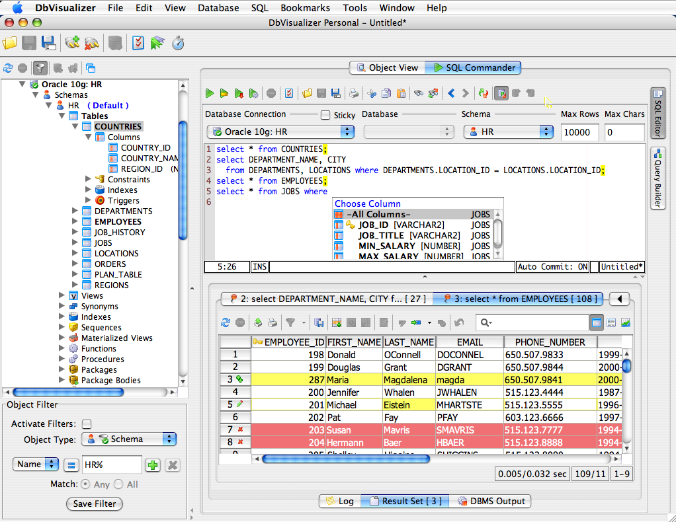676x522 pixels.
Task: Save grid edits with the disk icon
Action: 319,322
